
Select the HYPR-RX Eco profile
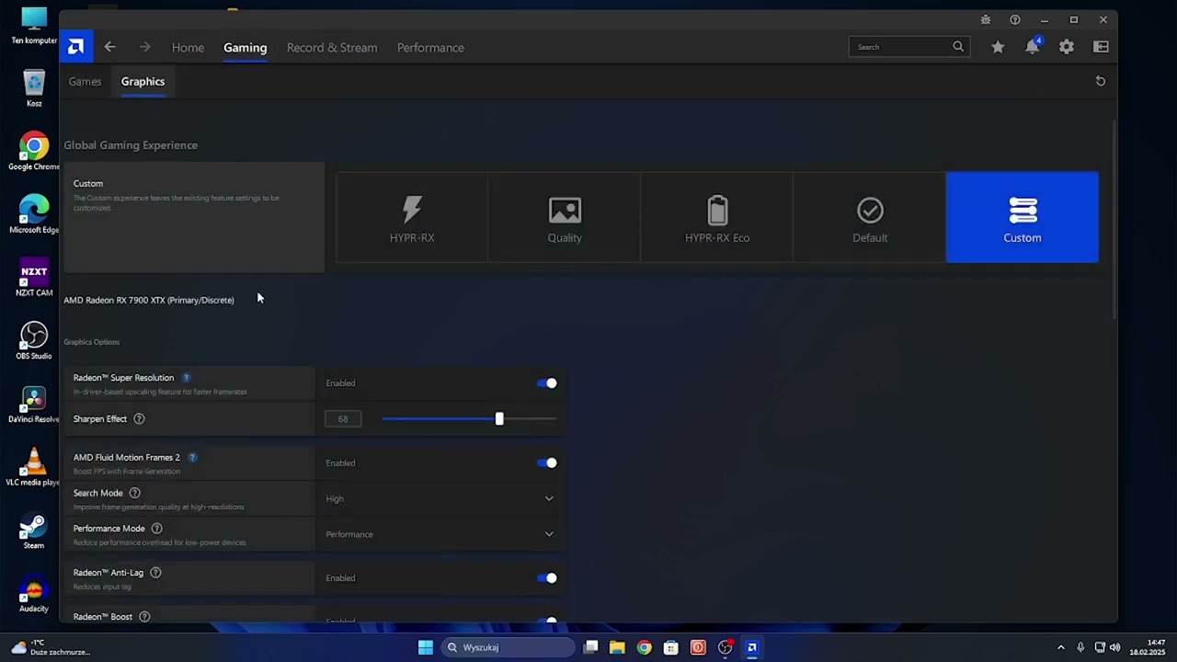tap(717, 217)
